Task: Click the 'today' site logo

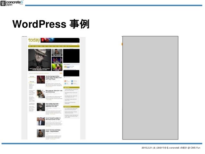Action: tap(34, 40)
